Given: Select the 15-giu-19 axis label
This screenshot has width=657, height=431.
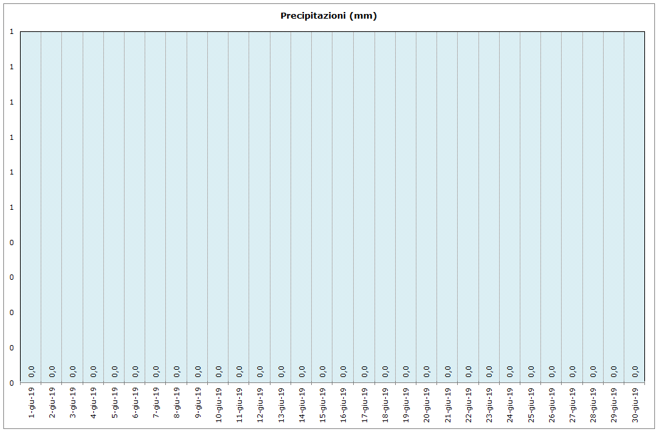Looking at the screenshot, I should click(323, 404).
